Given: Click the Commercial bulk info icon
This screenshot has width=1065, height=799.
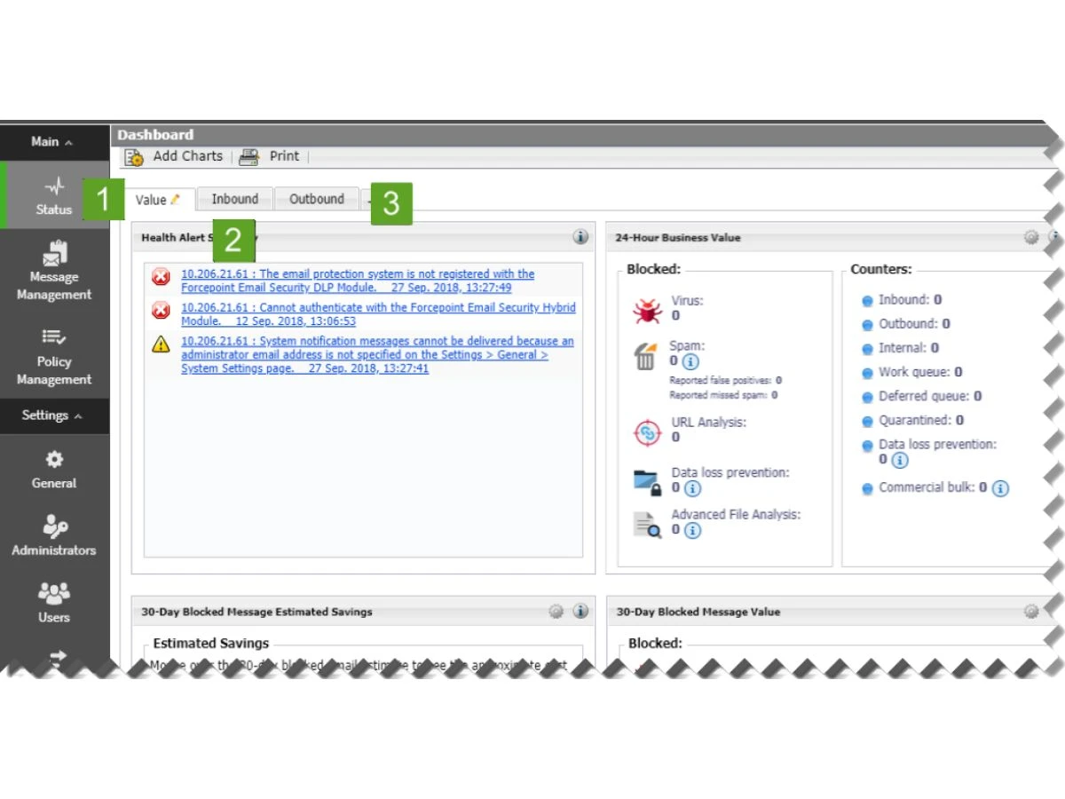Looking at the screenshot, I should (x=1000, y=488).
